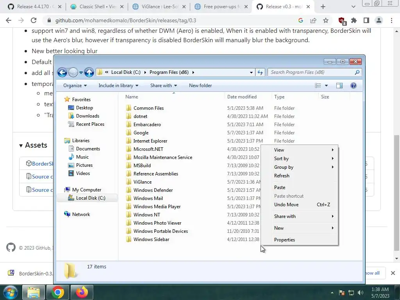Expand the view options dropdown arrow
The image size is (400, 300).
point(326,86)
